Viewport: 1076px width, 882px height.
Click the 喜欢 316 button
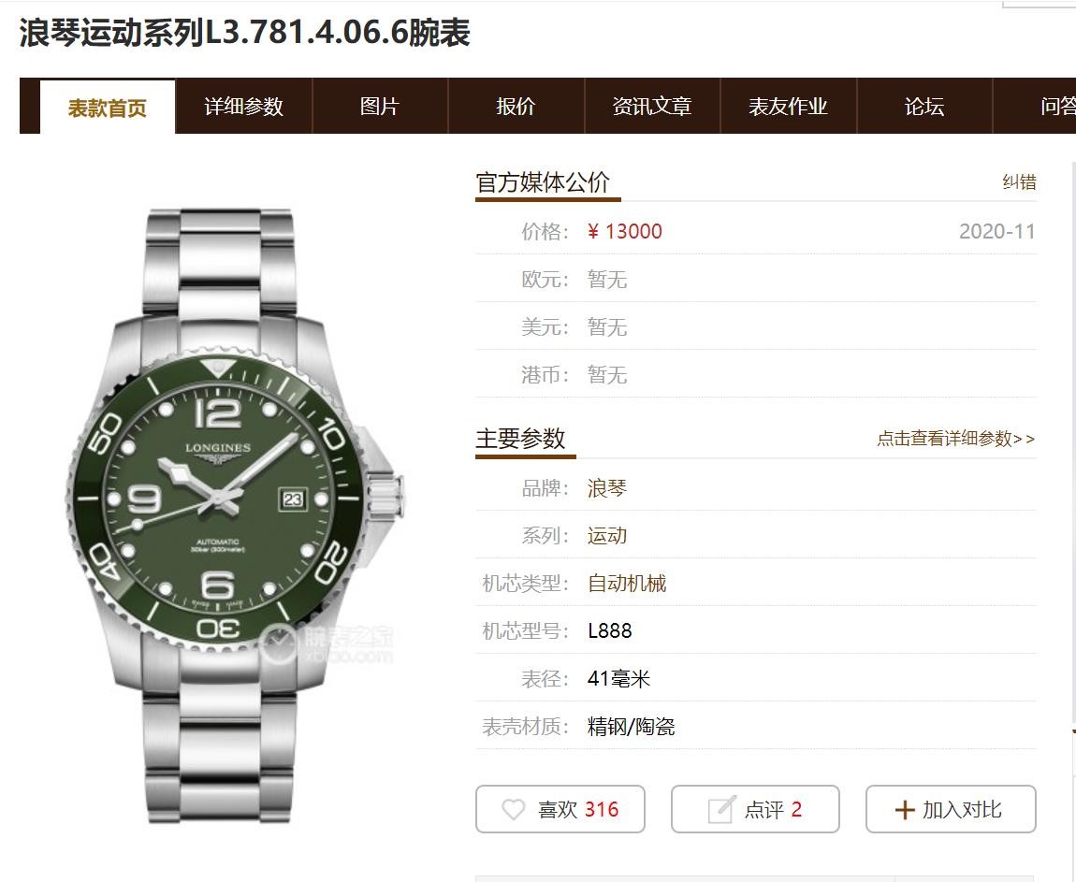[x=560, y=809]
